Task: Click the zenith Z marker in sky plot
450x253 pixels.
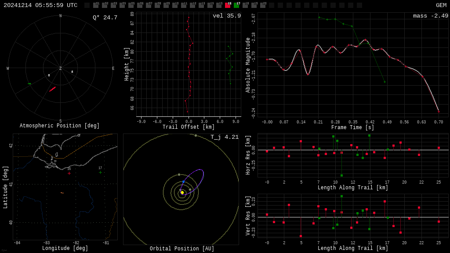Action: [61, 68]
